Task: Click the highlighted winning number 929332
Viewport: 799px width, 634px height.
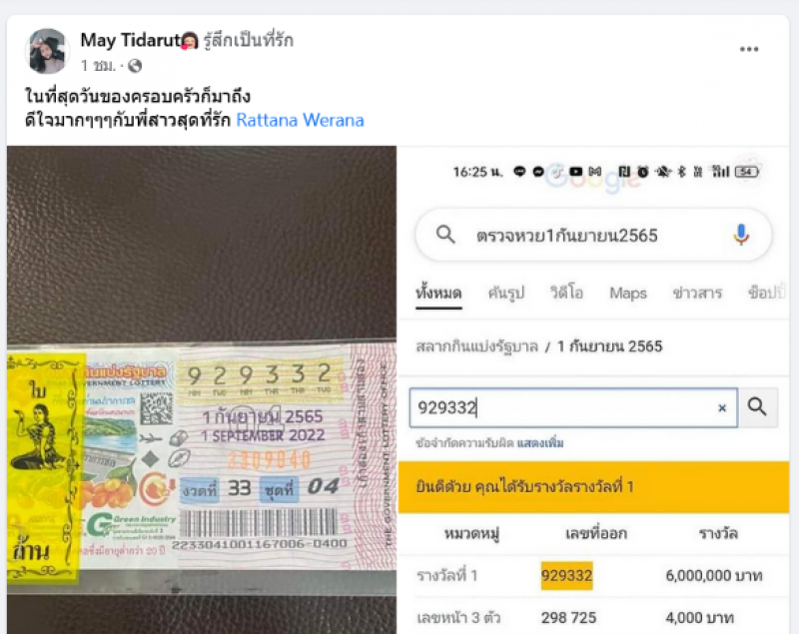Action: 566,576
